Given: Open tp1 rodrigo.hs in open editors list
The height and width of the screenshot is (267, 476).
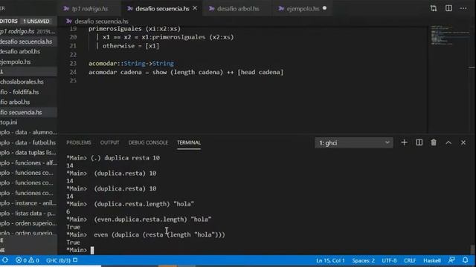Looking at the screenshot, I should pyautogui.click(x=28, y=31).
